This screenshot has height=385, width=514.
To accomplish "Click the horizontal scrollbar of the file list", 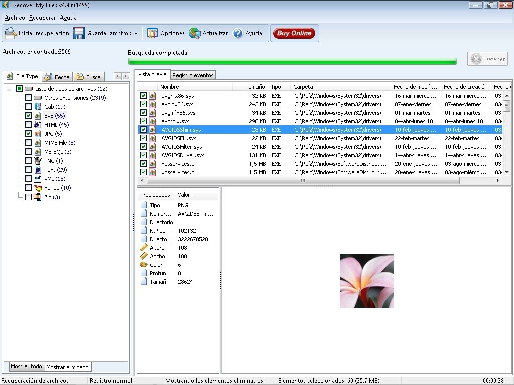I will (x=303, y=180).
